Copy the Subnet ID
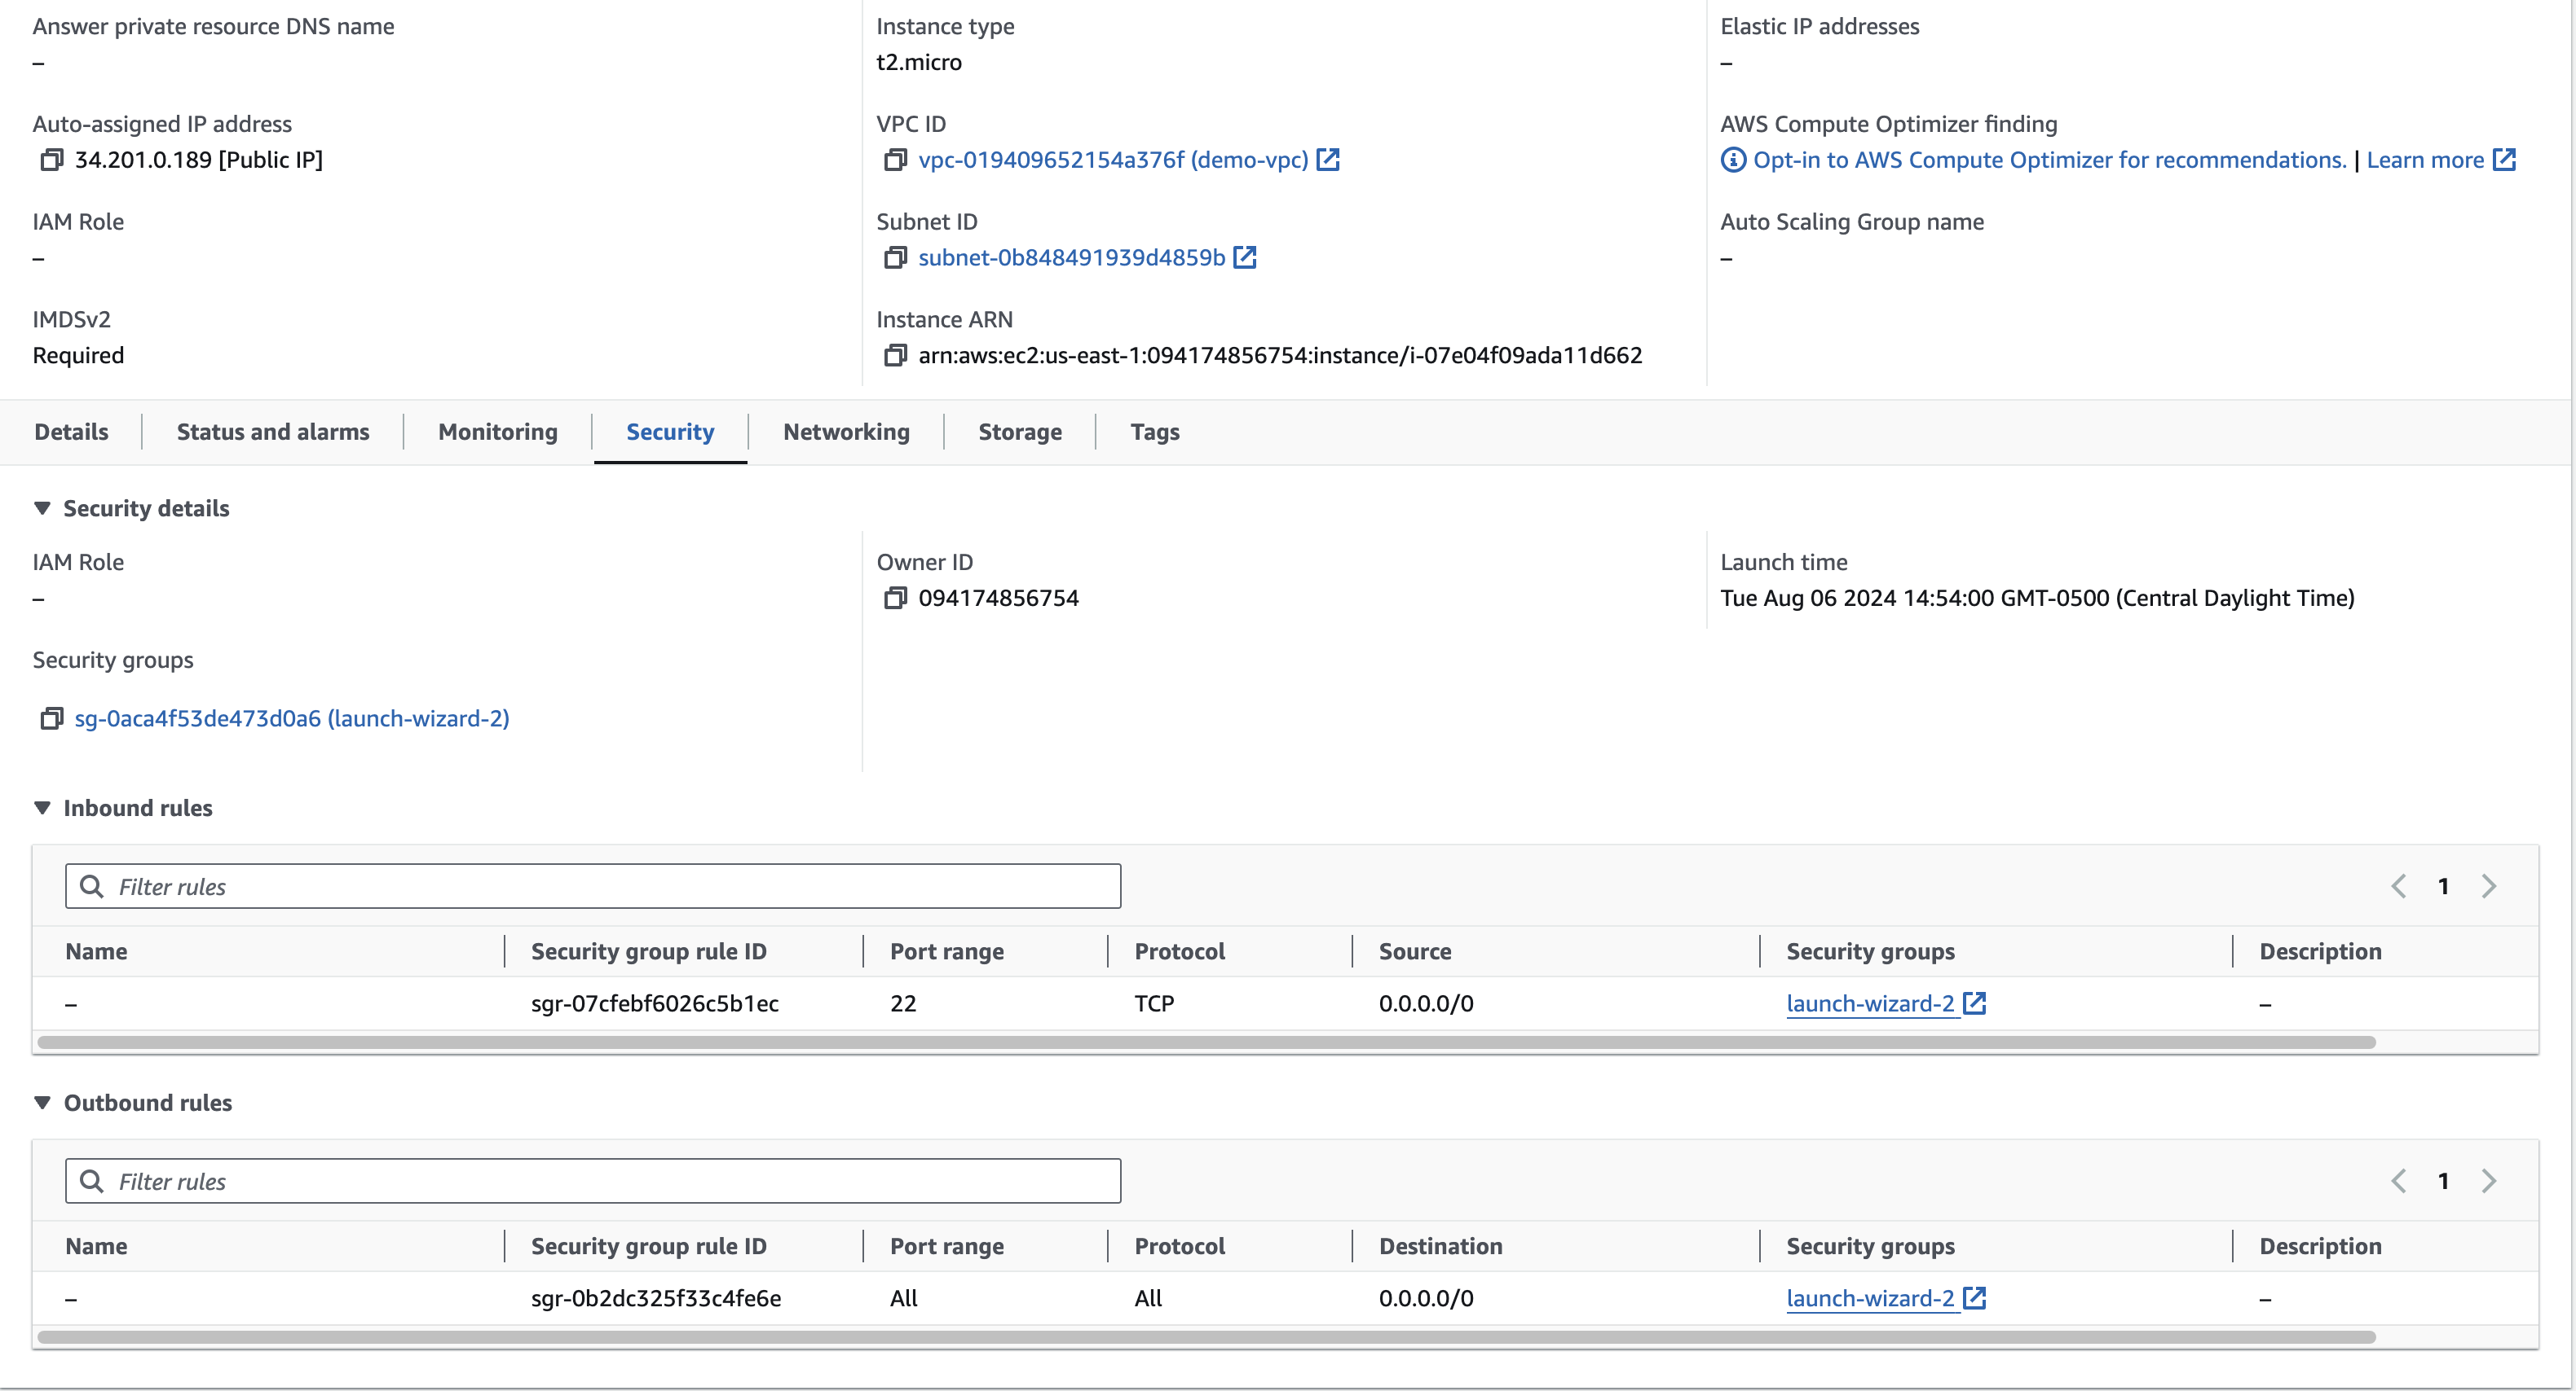The height and width of the screenshot is (1391, 2576). coord(896,258)
